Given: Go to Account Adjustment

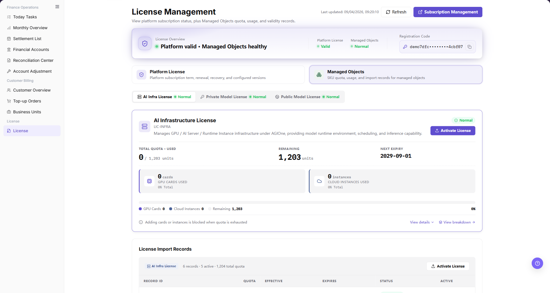Looking at the screenshot, I should (x=32, y=71).
